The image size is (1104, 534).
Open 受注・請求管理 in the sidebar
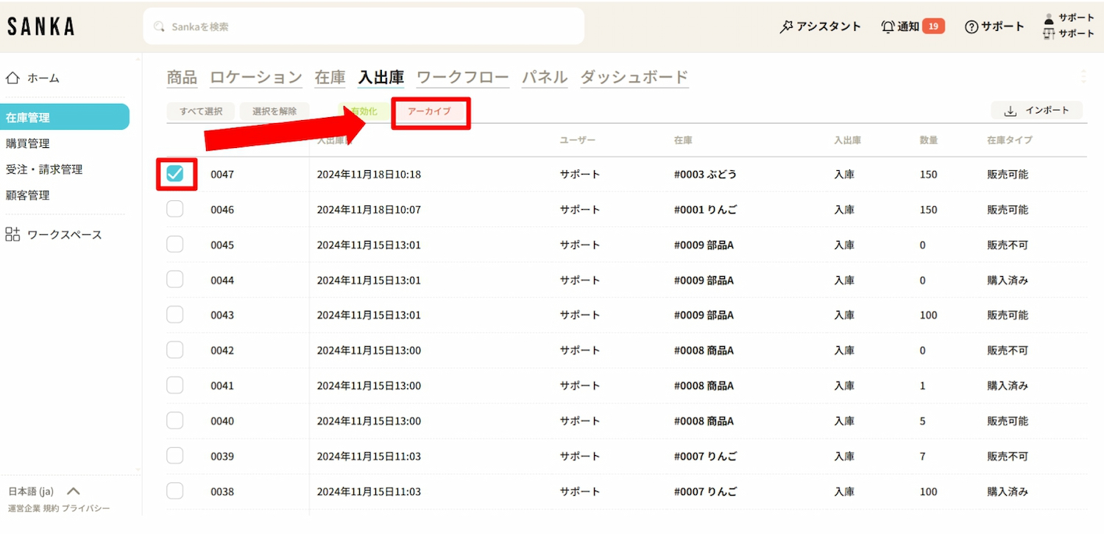pyautogui.click(x=44, y=169)
